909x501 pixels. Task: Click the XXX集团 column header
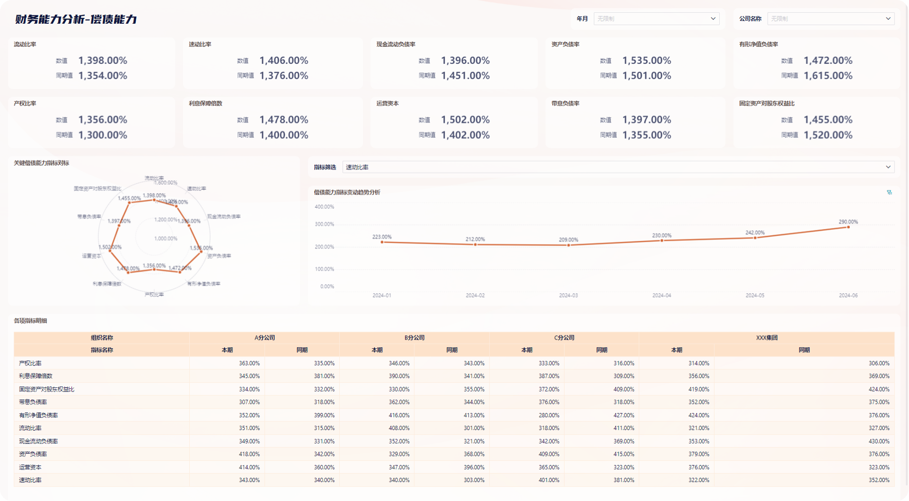[x=767, y=338]
